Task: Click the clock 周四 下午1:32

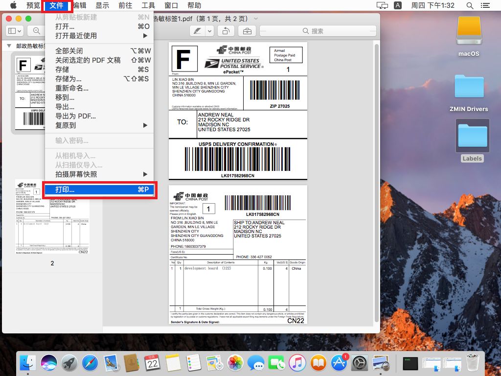Action: click(x=433, y=5)
